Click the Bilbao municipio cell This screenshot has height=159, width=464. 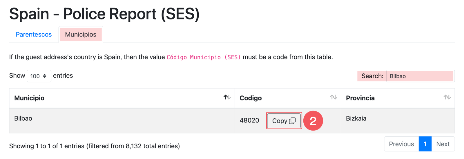[x=23, y=118]
